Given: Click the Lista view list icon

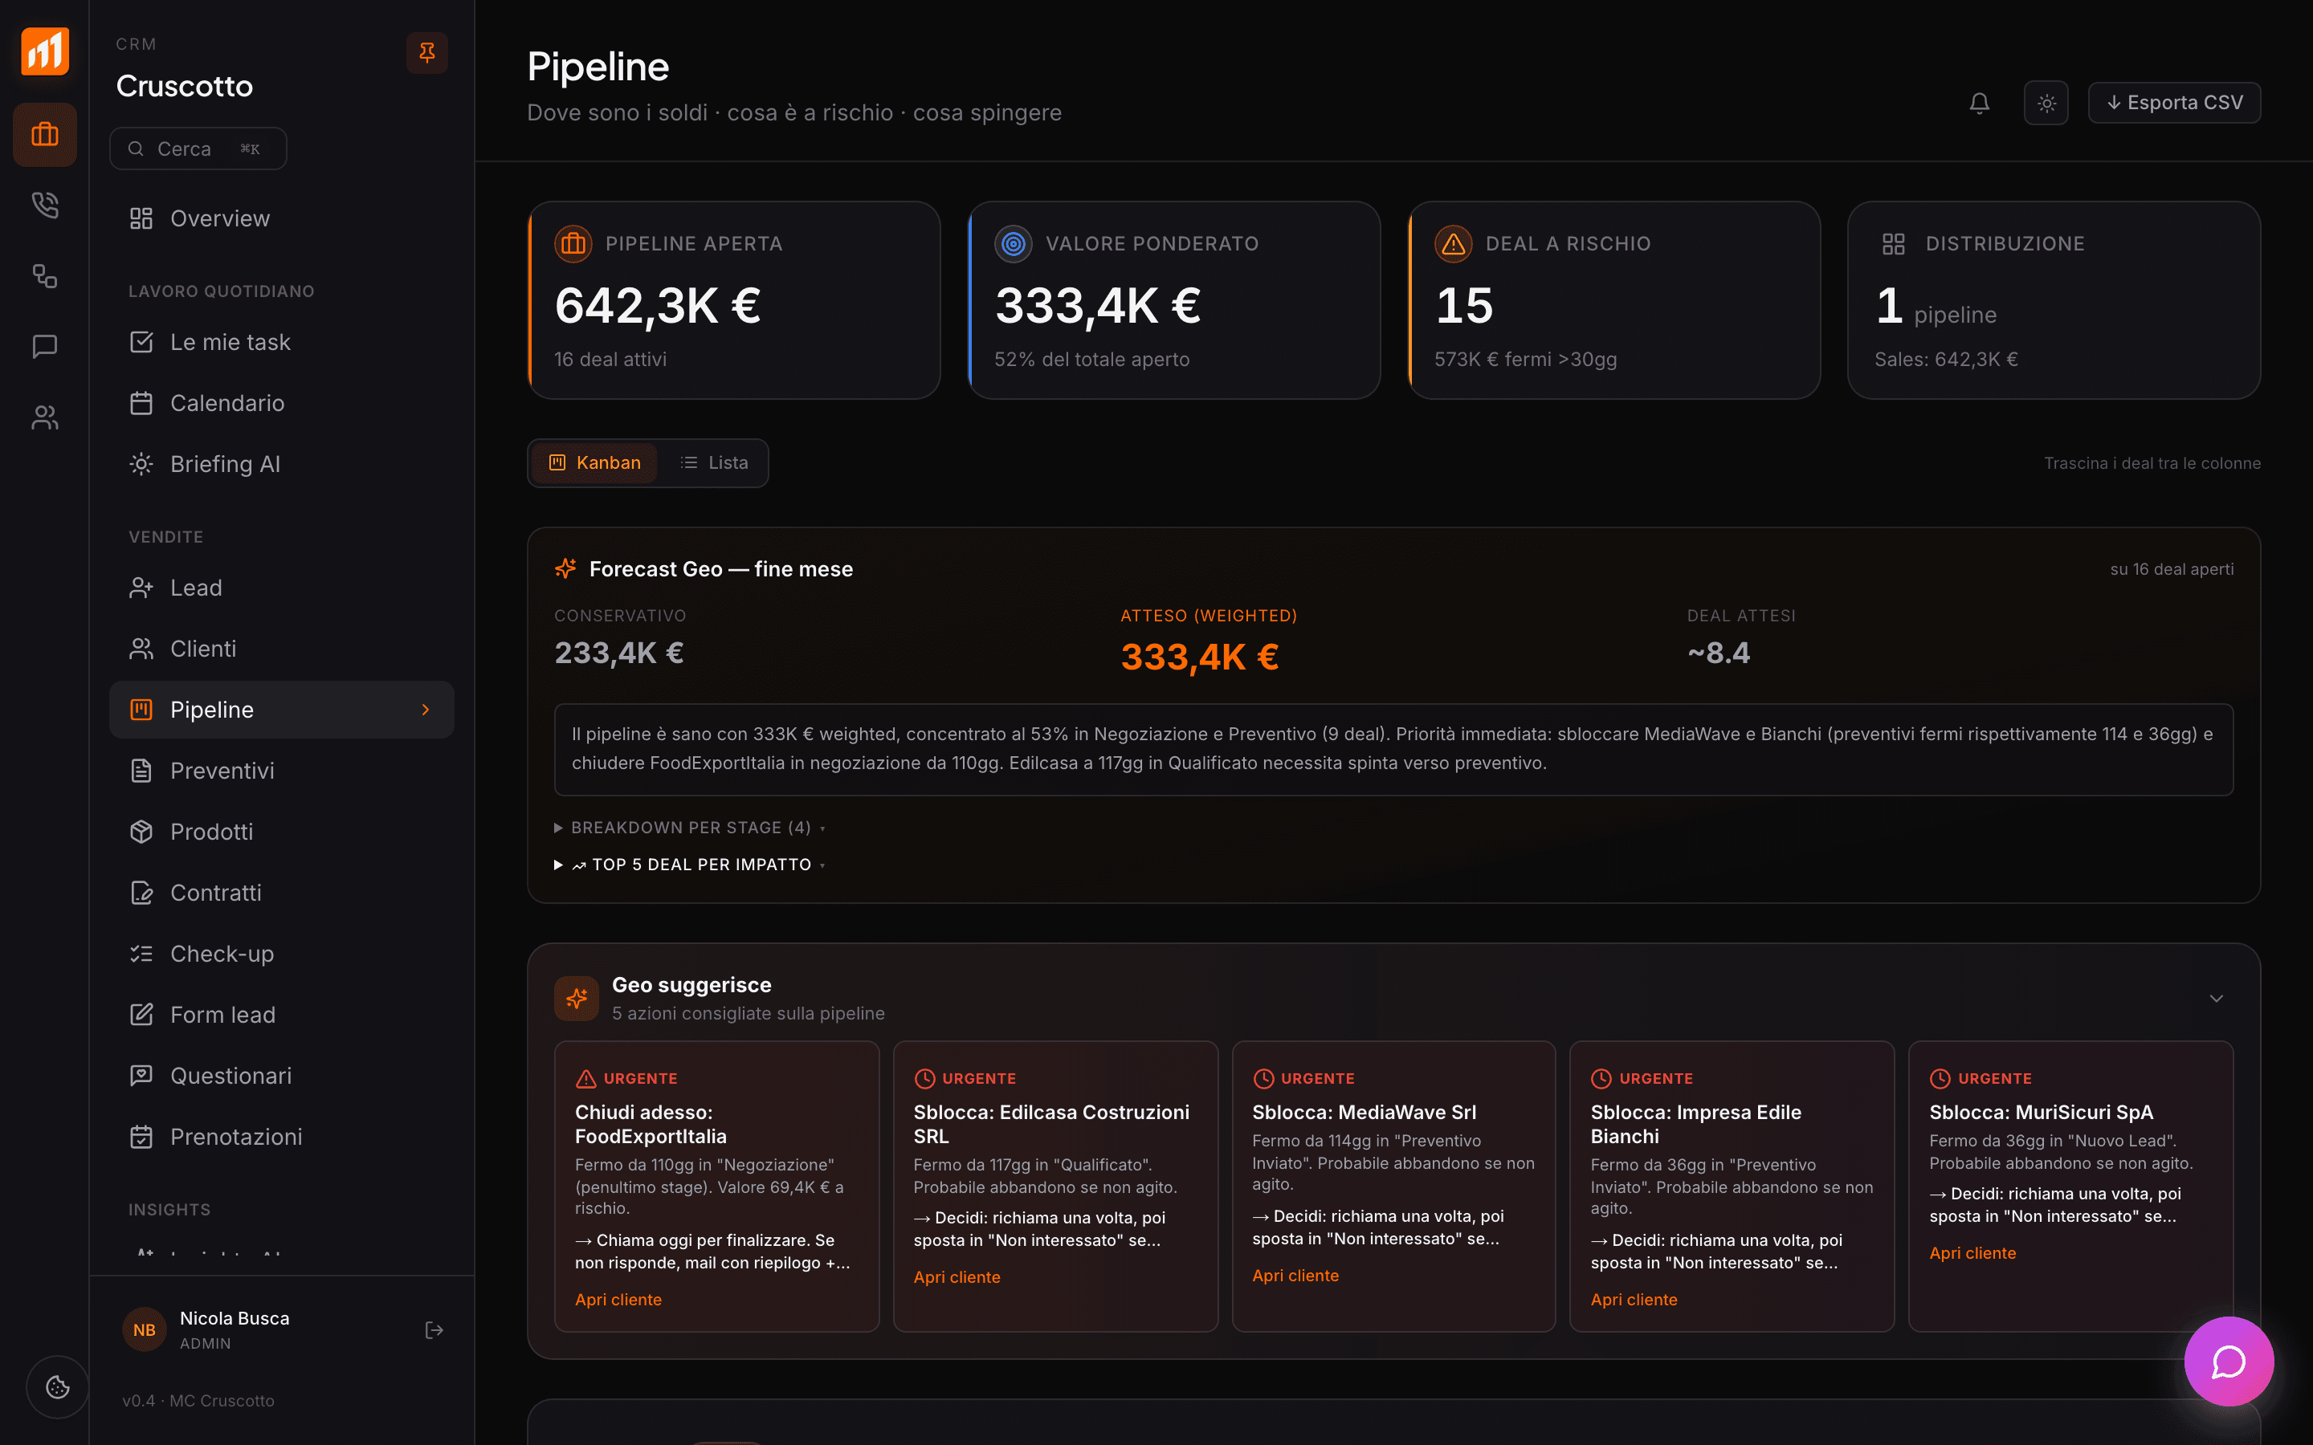Looking at the screenshot, I should click(688, 463).
